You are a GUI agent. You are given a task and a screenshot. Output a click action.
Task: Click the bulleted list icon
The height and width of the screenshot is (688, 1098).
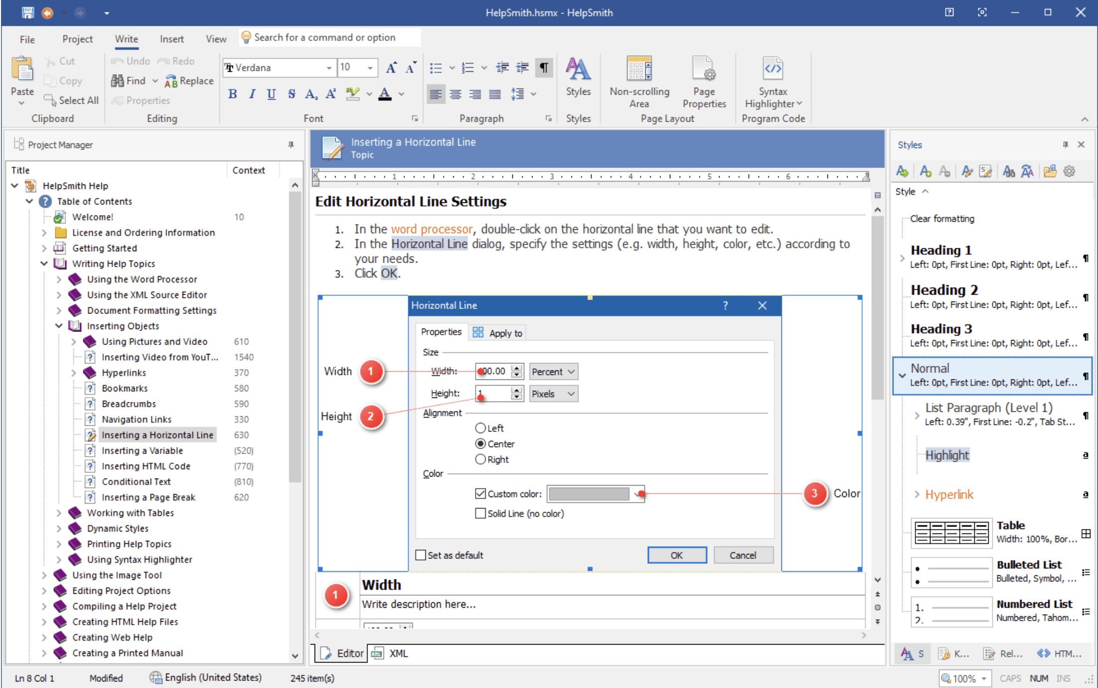click(436, 67)
